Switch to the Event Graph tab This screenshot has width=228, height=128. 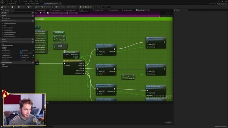(x=141, y=10)
